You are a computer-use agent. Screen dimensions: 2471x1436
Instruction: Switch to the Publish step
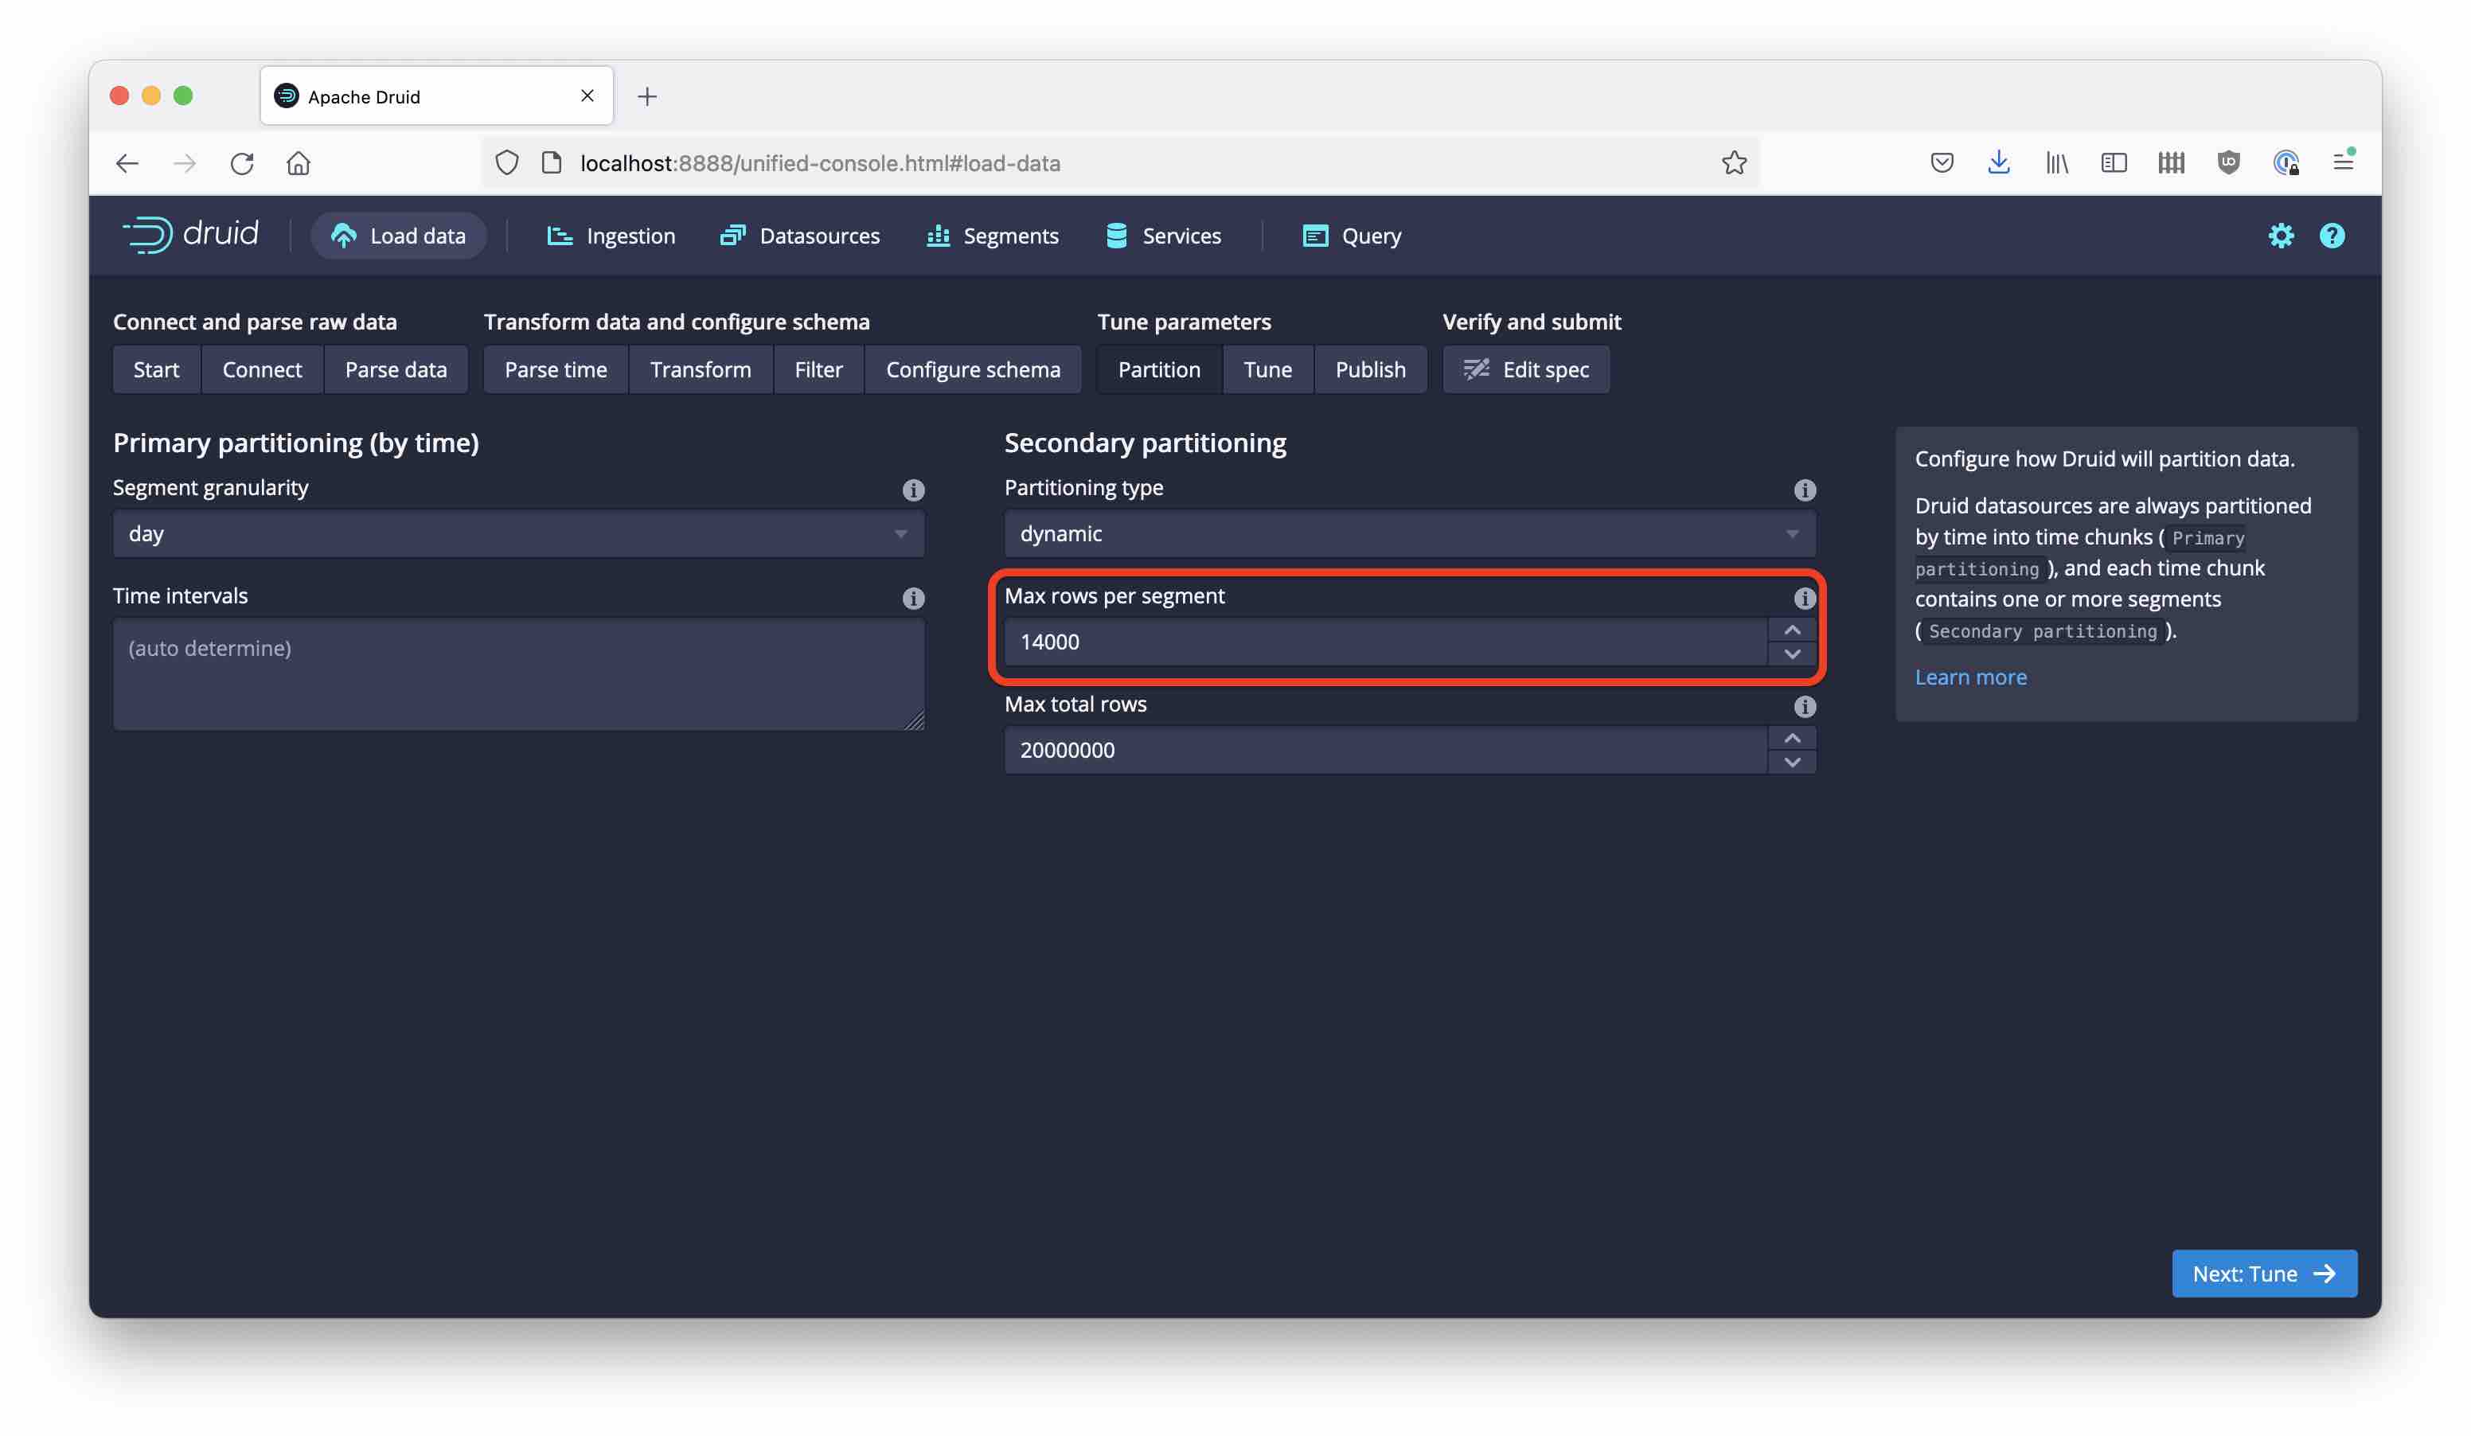[1371, 369]
